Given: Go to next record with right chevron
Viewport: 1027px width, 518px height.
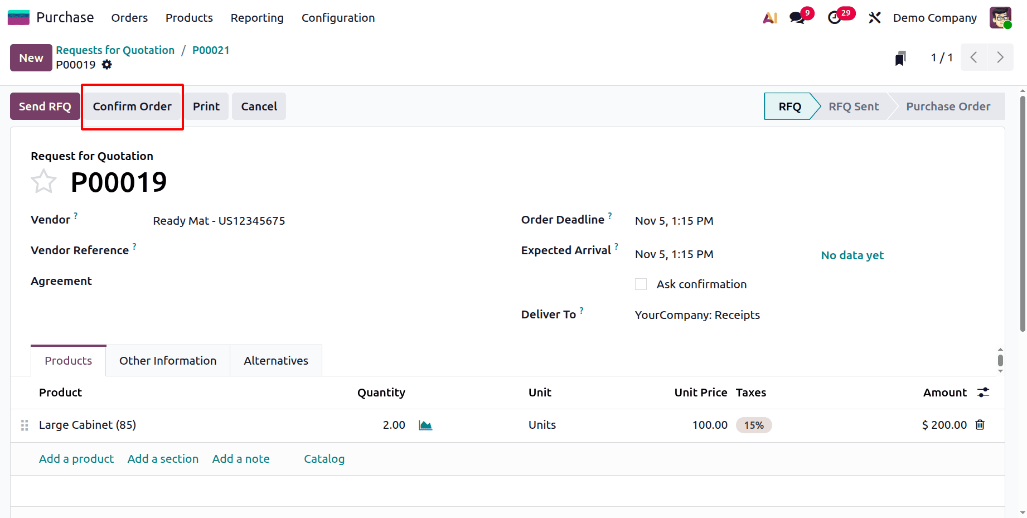Looking at the screenshot, I should coord(1001,57).
